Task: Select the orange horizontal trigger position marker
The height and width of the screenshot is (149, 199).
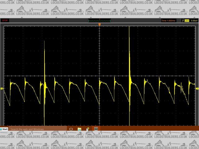Action: tap(99, 24)
